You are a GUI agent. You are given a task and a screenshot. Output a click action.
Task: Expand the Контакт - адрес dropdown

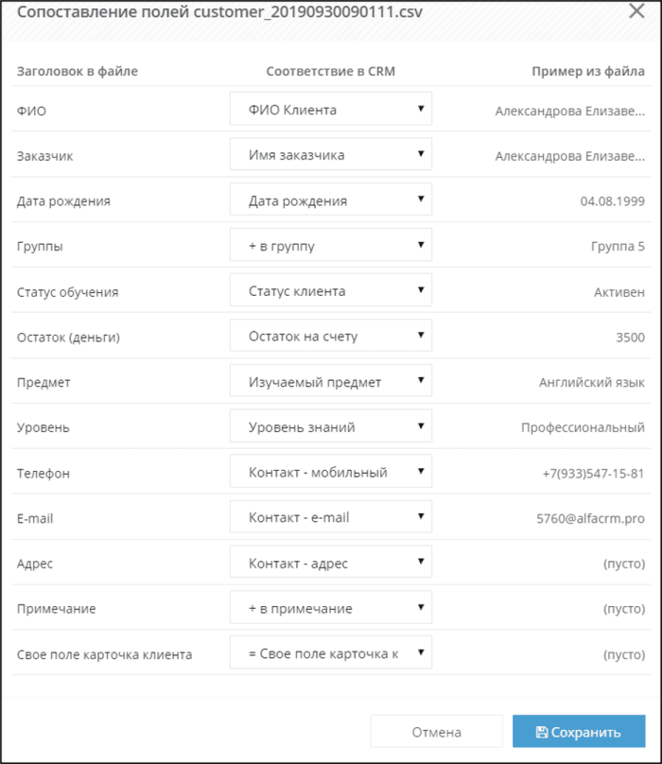(x=331, y=562)
